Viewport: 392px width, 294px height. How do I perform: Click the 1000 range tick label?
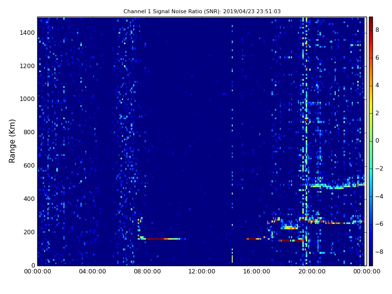pyautogui.click(x=27, y=99)
